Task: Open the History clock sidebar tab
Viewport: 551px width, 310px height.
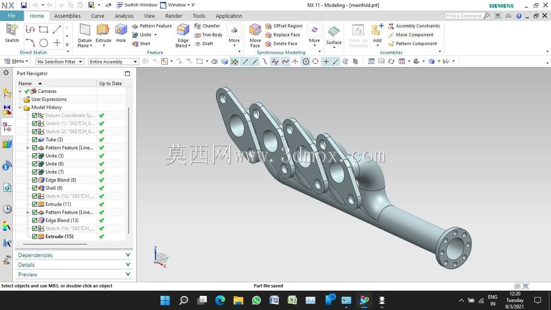Action: coord(7,209)
